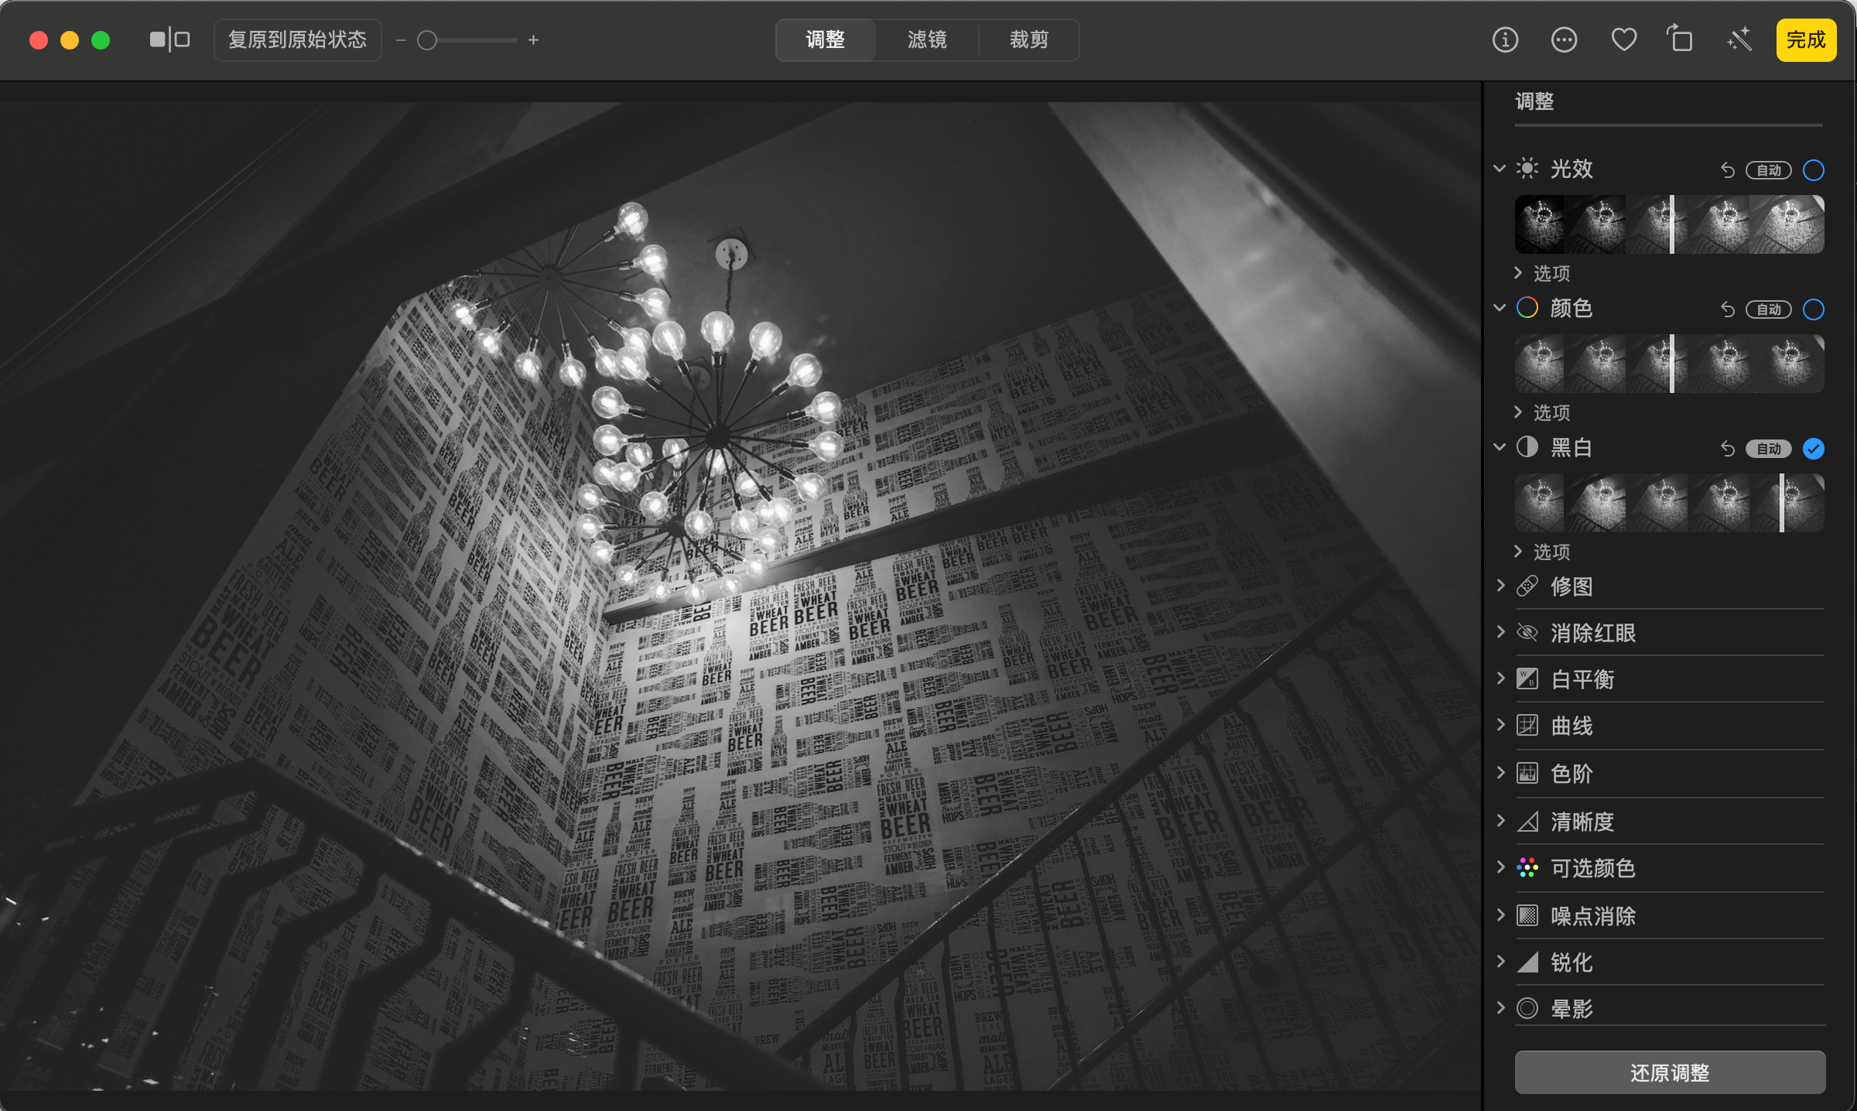Screen dimensions: 1857x1111
Task: Collapse the 颜色 section
Action: coord(1500,308)
